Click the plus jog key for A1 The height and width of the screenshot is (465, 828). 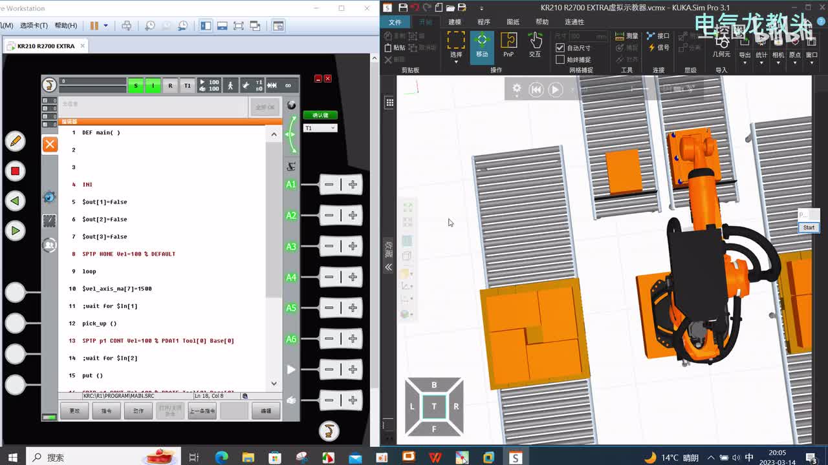tap(353, 185)
